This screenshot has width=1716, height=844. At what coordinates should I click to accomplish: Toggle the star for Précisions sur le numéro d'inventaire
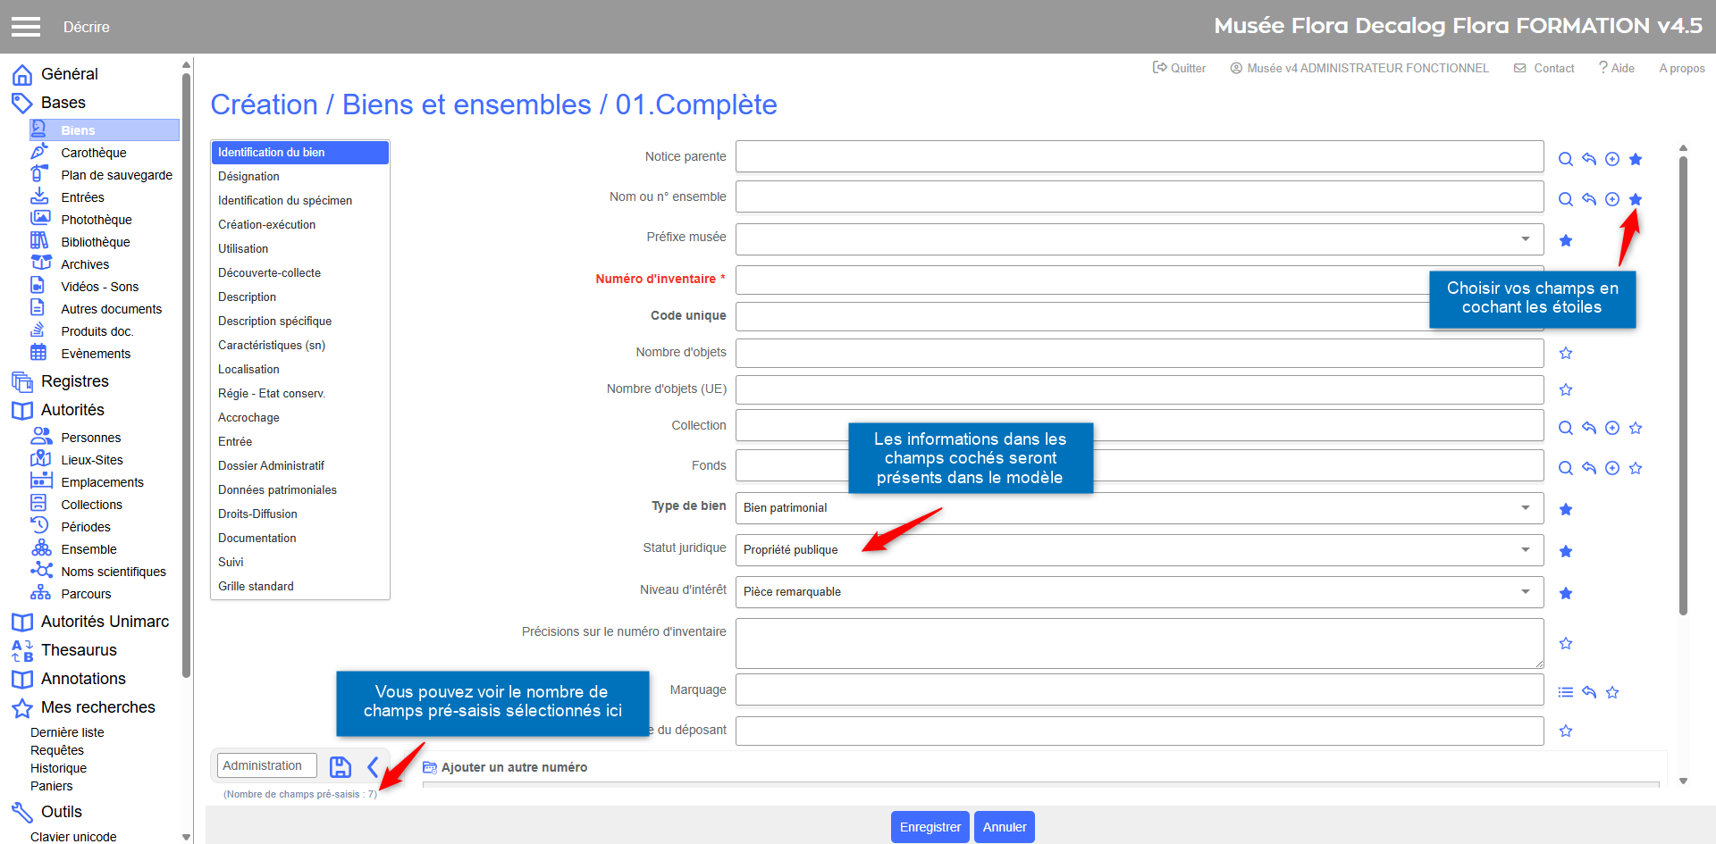1565,643
